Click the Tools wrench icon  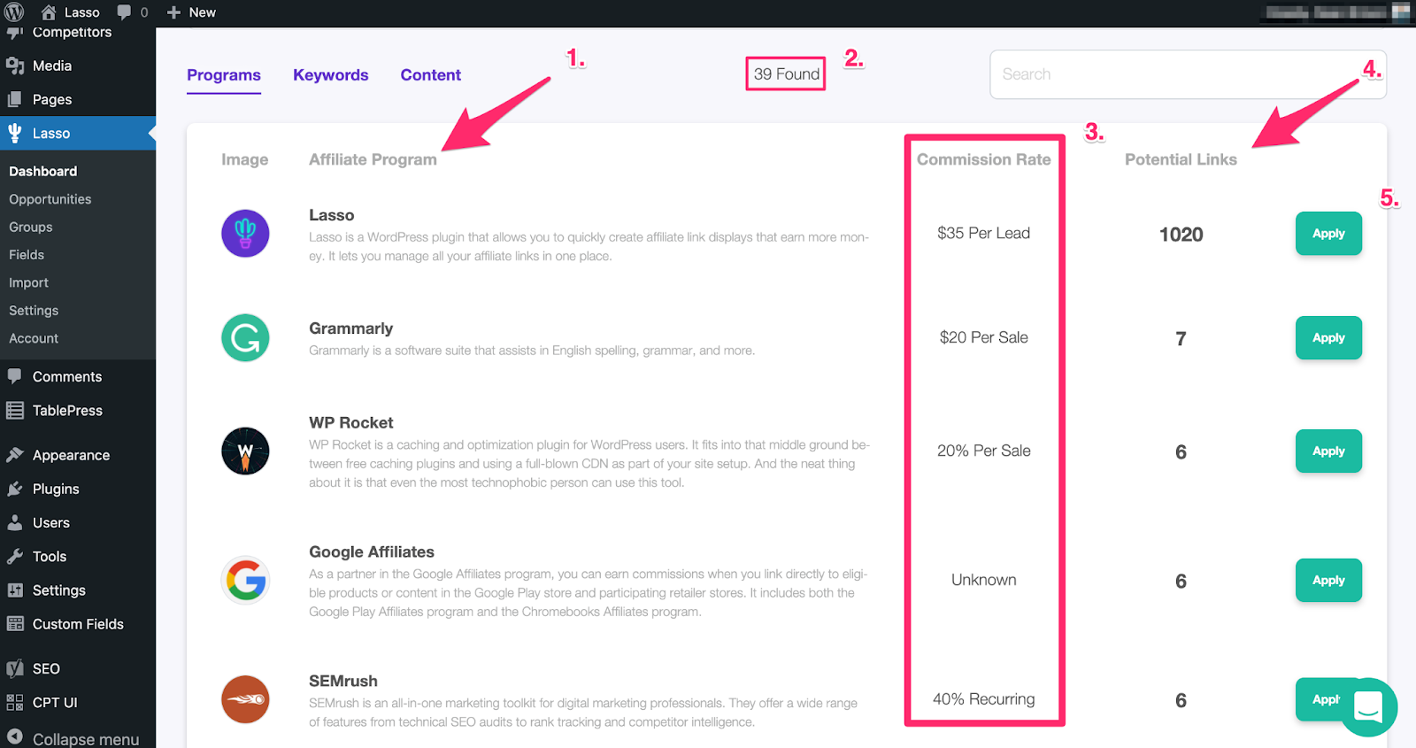coord(15,556)
